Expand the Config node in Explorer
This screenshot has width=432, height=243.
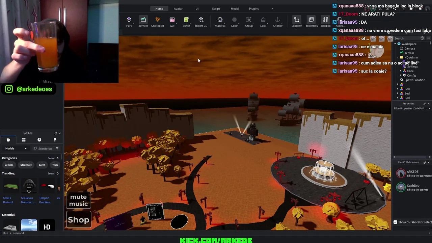pos(401,75)
